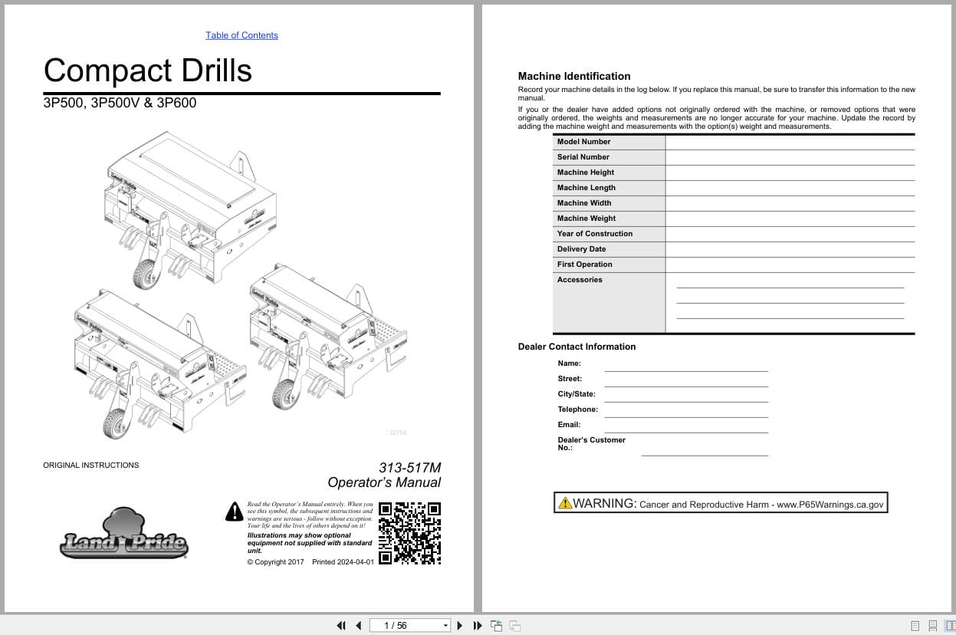The height and width of the screenshot is (635, 956).
Task: Click the dealer Telephone: label
Action: (x=578, y=410)
